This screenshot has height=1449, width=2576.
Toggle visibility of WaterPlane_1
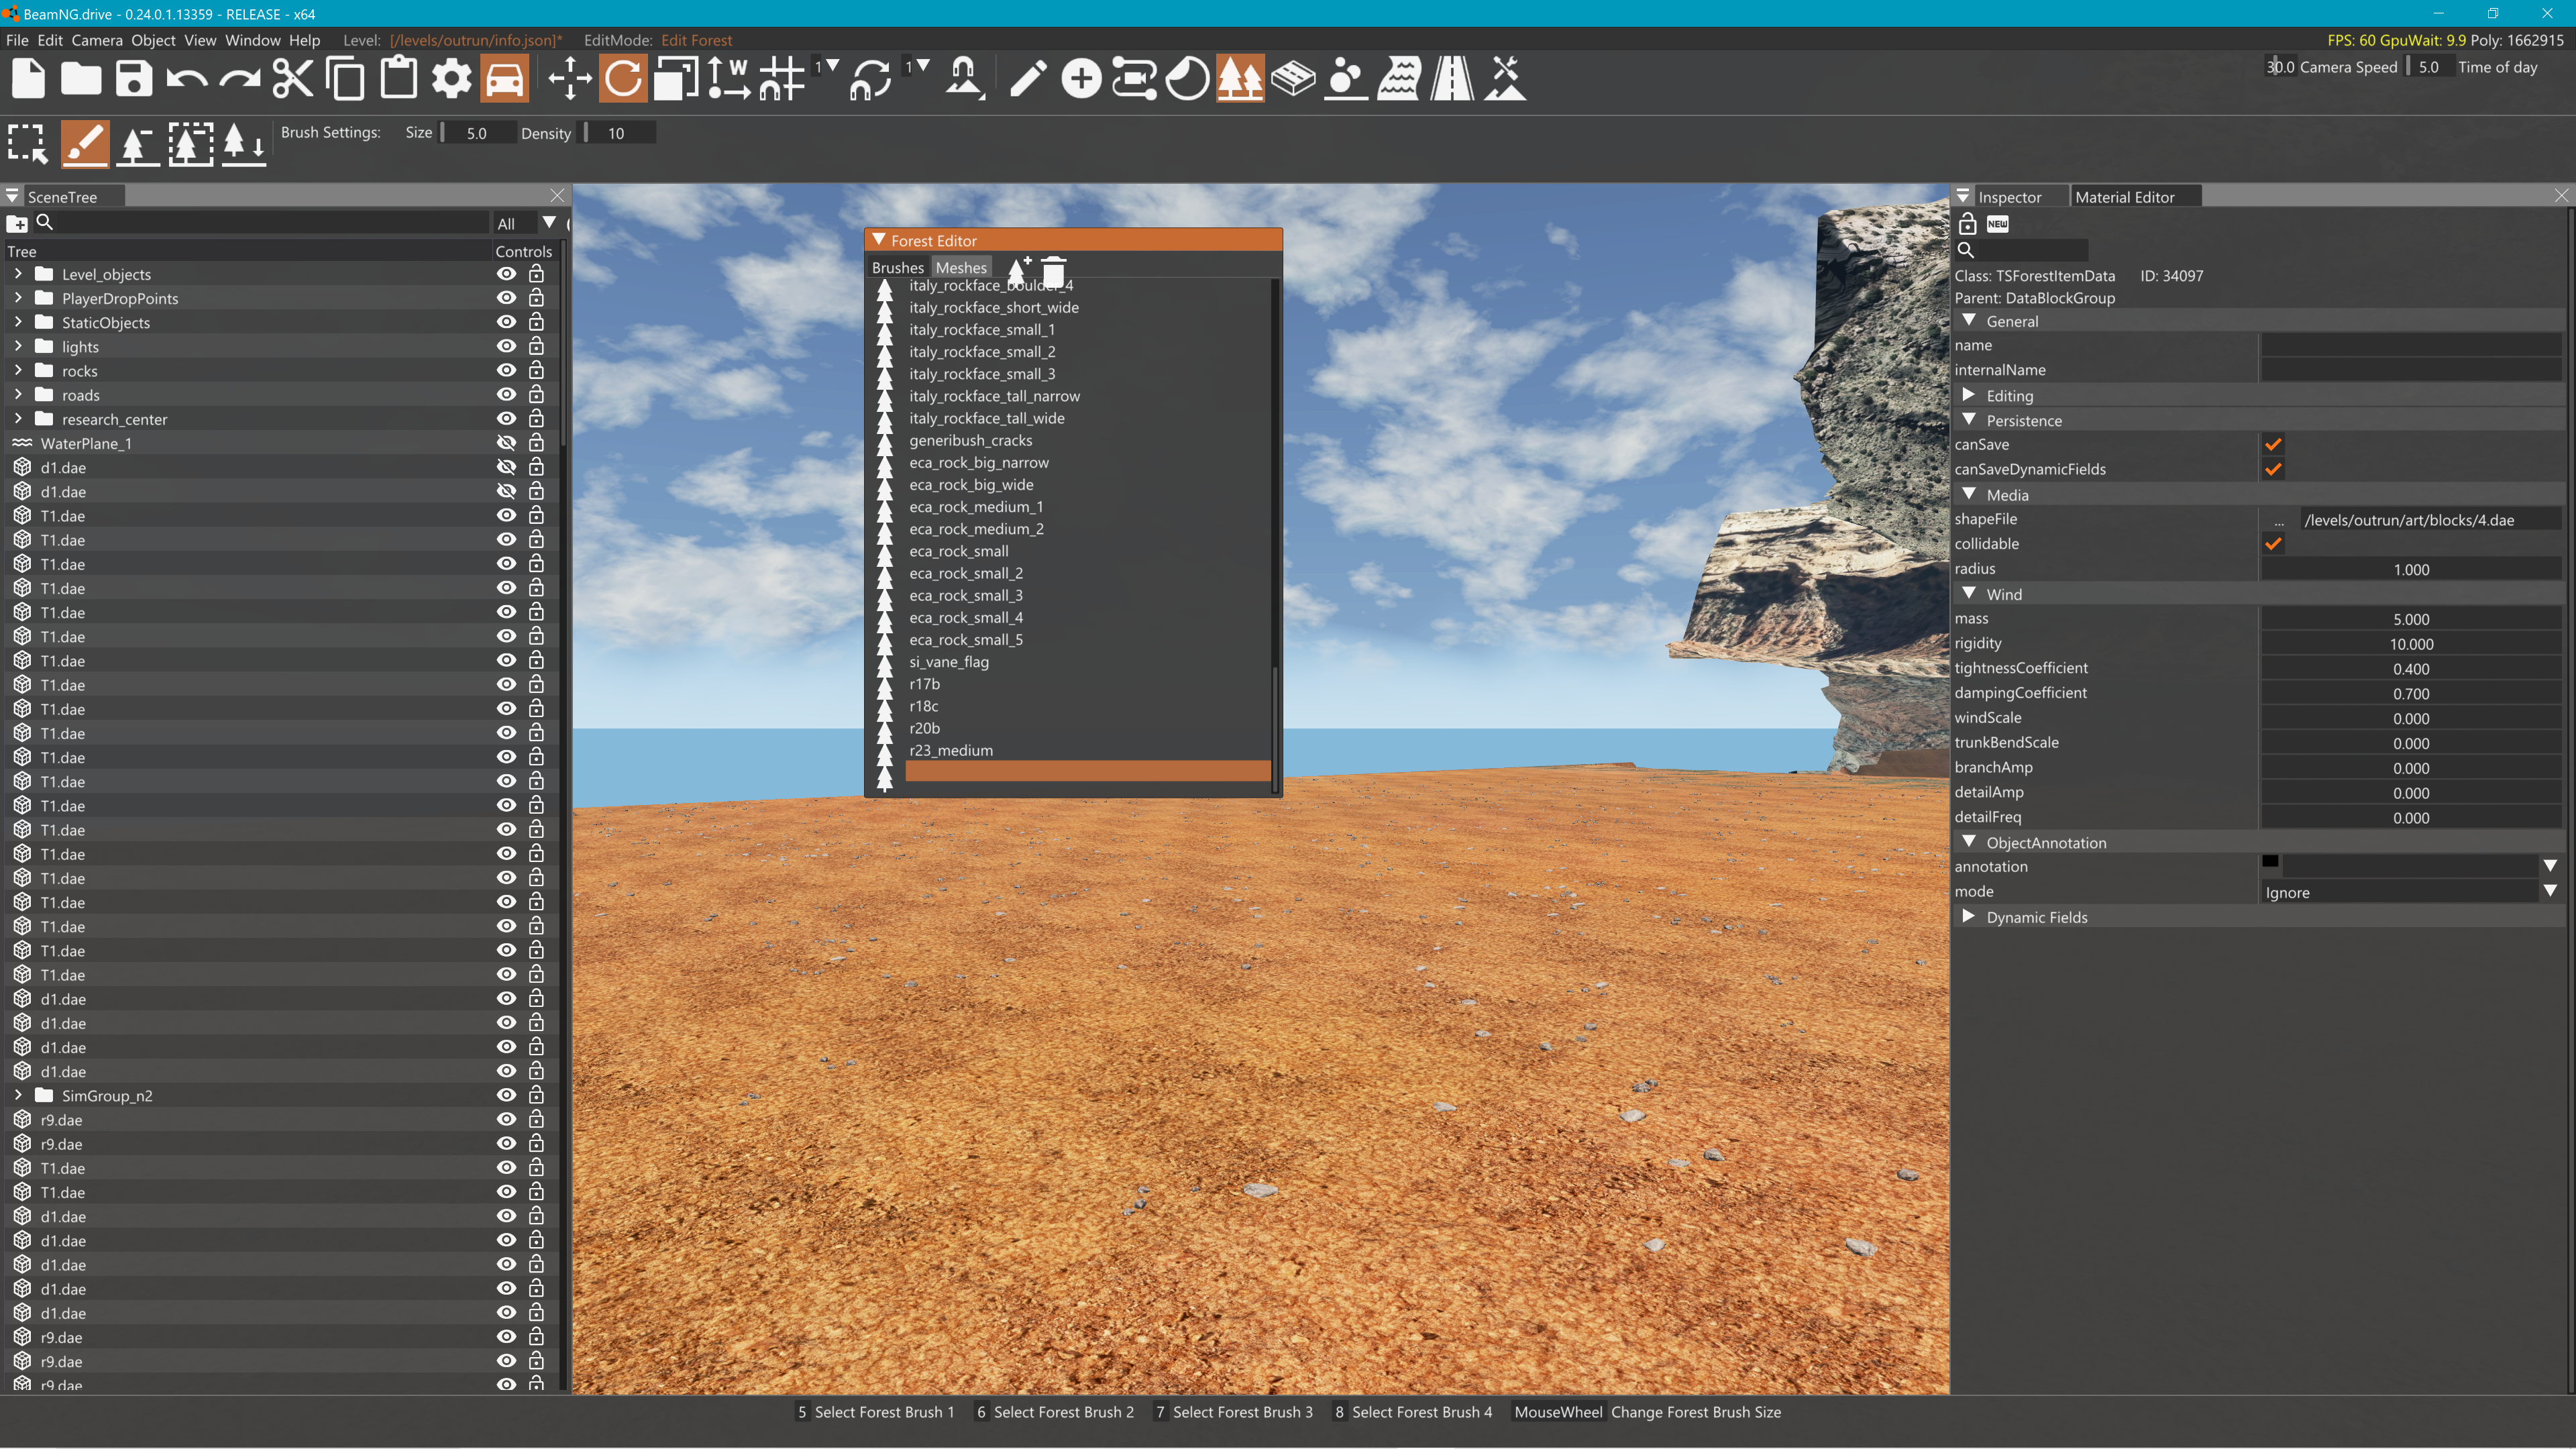506,443
